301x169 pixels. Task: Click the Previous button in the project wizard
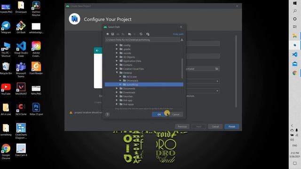point(182,126)
